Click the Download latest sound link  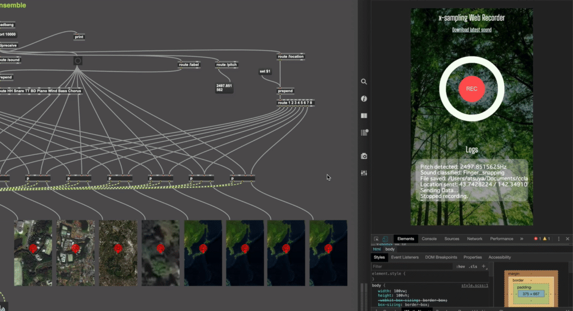click(x=472, y=30)
